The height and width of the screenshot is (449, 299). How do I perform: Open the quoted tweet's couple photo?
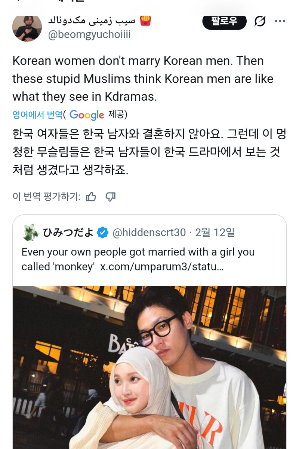[x=149, y=367]
